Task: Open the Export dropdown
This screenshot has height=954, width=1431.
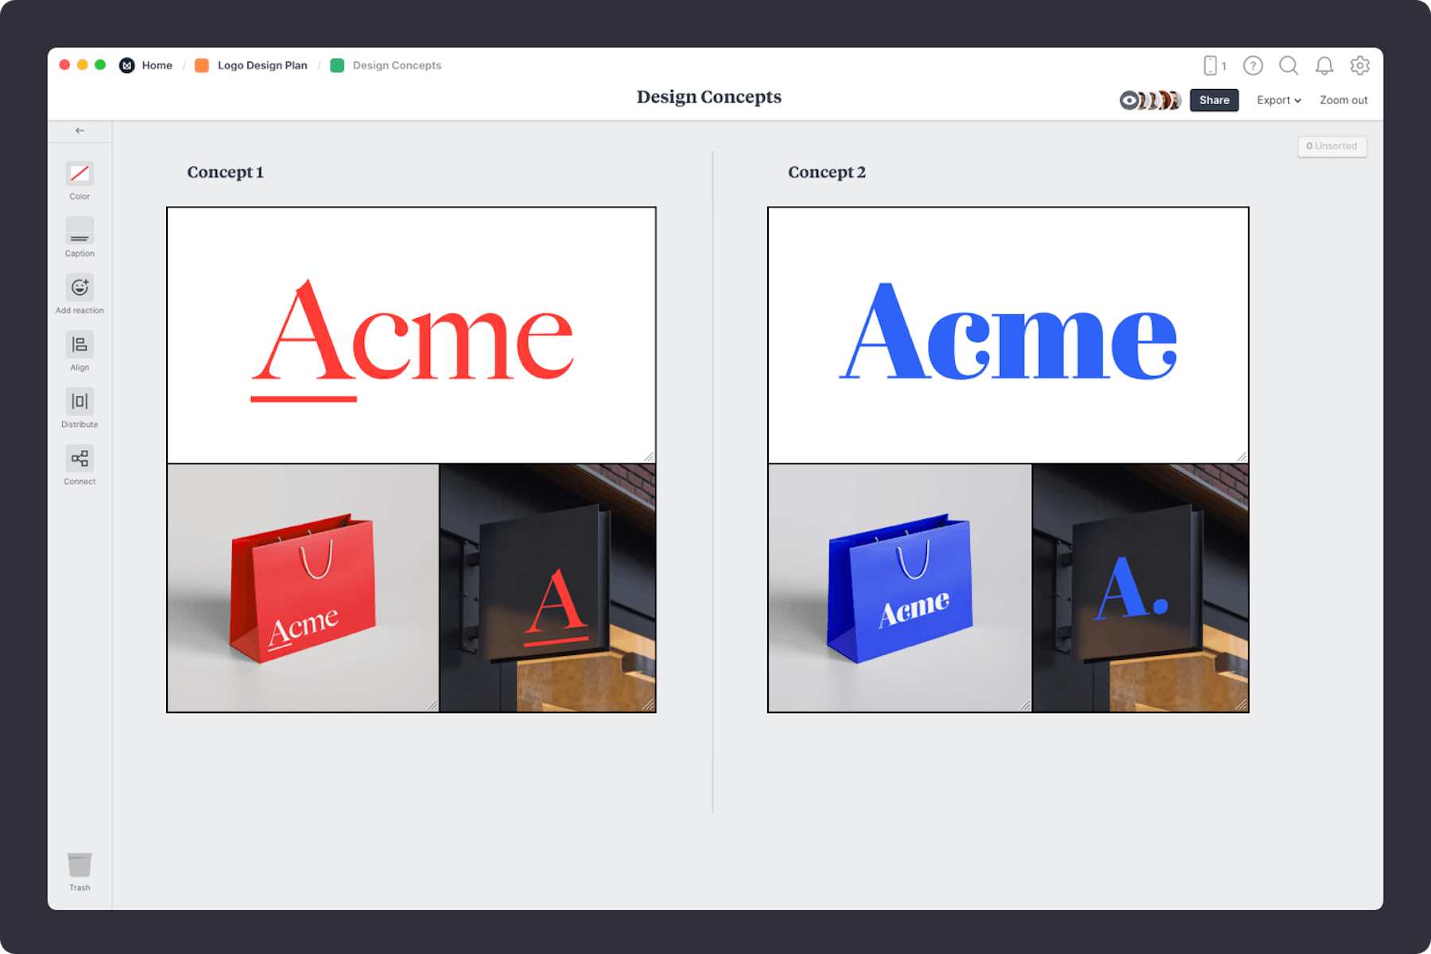Action: click(1277, 100)
